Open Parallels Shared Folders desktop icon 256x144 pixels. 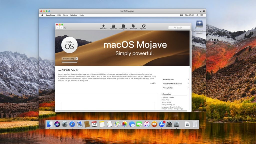[x=199, y=27]
